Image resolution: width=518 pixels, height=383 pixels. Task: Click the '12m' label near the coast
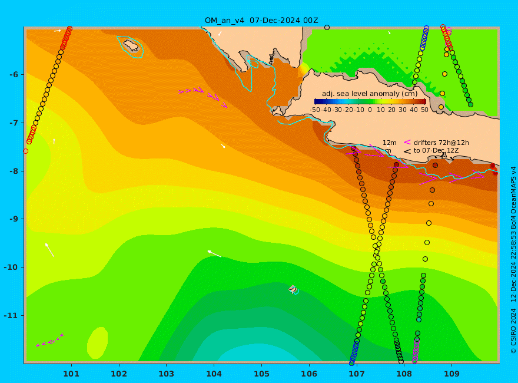pyautogui.click(x=390, y=143)
